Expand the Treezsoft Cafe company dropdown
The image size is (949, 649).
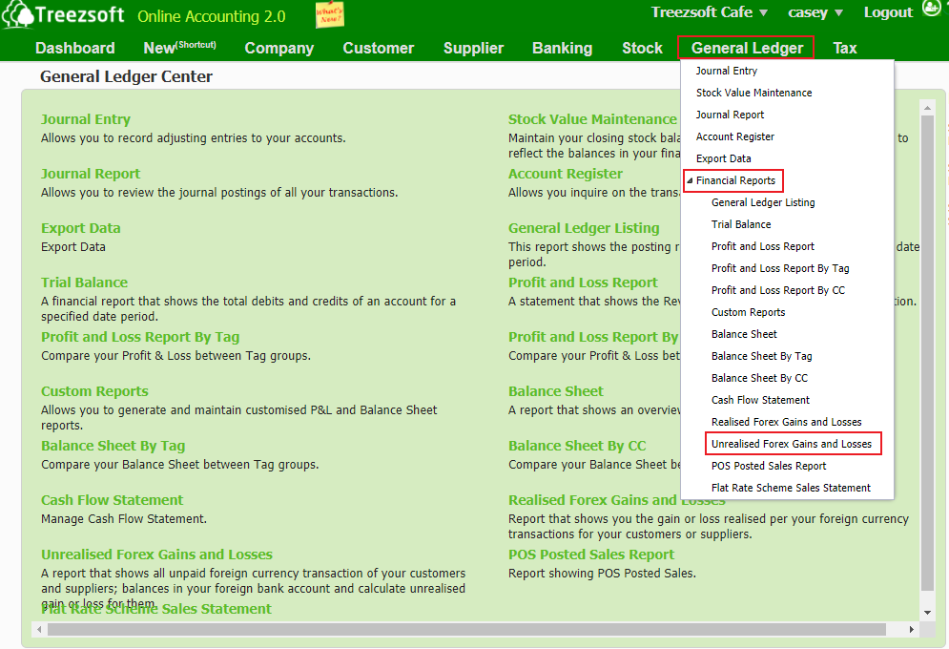(x=710, y=12)
